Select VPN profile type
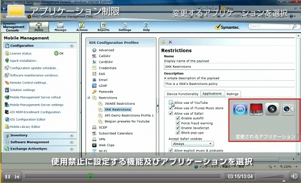The width and height of the screenshot is (301, 183). pyautogui.click(x=102, y=139)
